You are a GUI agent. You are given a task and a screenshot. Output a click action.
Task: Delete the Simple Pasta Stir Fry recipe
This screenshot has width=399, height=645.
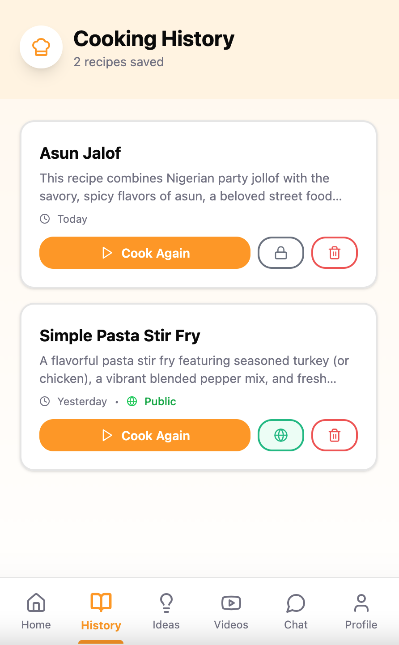click(x=335, y=435)
